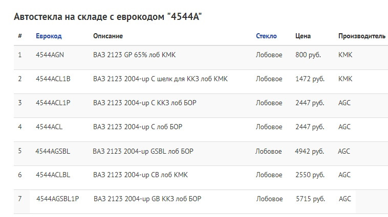The height and width of the screenshot is (217, 388).
Task: Click the 1472 руб. price cell
Action: click(x=310, y=79)
